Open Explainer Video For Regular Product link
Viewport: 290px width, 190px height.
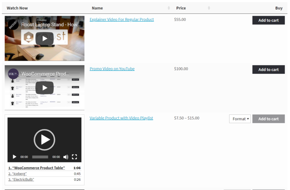pos(122,19)
